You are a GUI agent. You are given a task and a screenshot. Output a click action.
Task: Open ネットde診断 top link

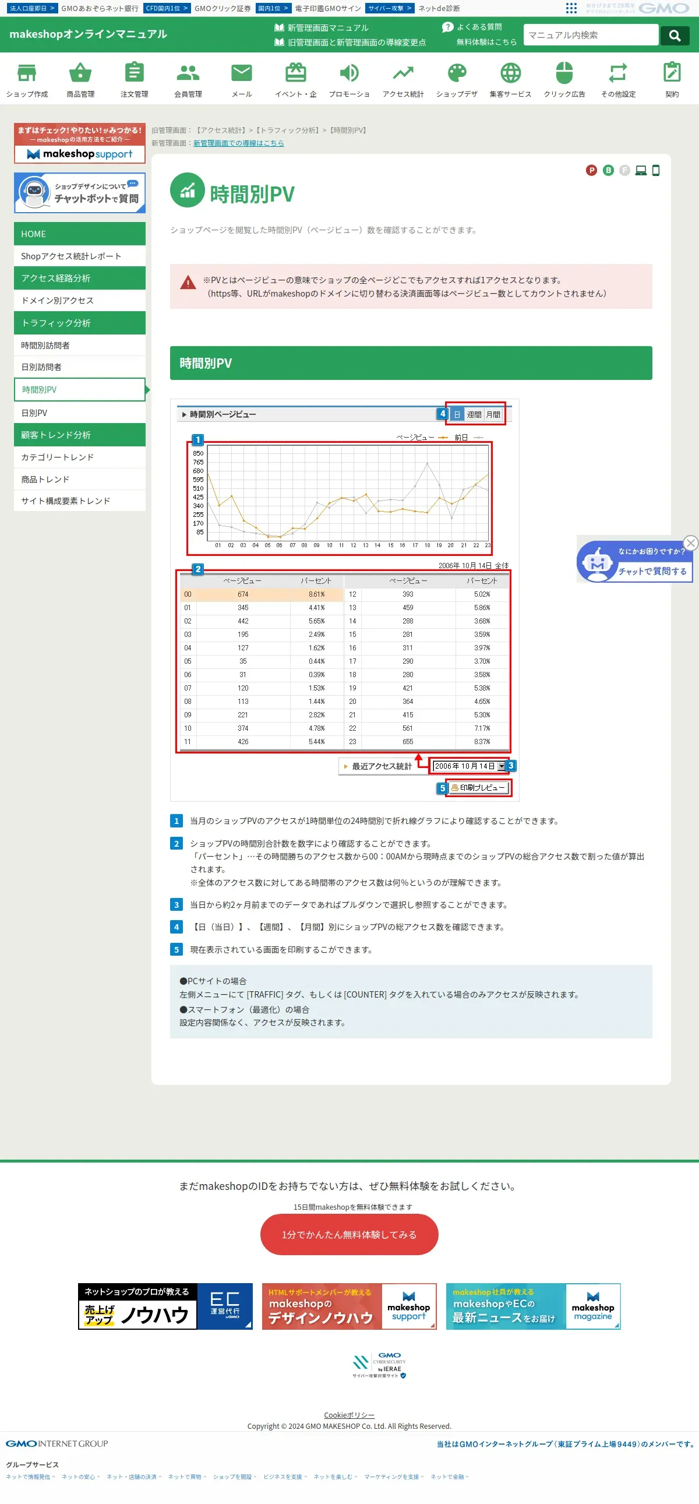tap(439, 8)
